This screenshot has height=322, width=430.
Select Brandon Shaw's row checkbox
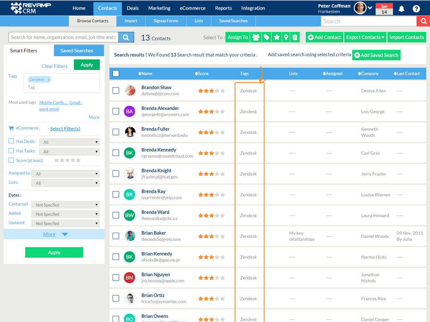(x=116, y=90)
